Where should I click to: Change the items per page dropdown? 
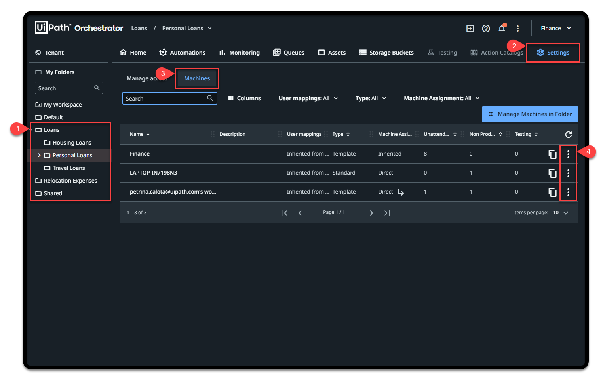click(560, 213)
